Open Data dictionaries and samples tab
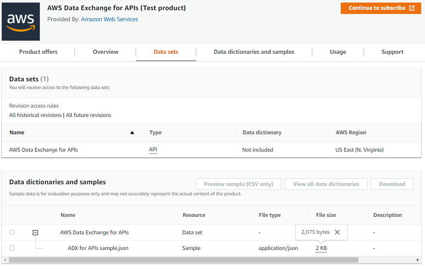Screen dimensions: 425x269 (x=254, y=52)
